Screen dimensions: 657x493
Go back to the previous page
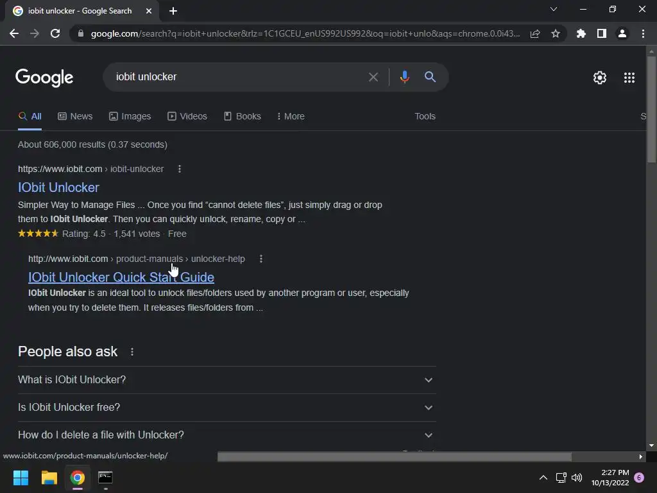pyautogui.click(x=14, y=33)
